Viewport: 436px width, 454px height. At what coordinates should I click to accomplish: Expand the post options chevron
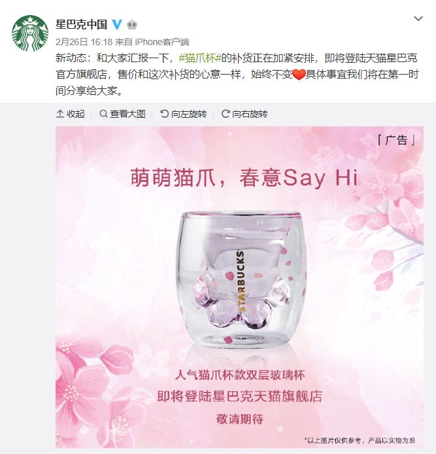tap(418, 19)
